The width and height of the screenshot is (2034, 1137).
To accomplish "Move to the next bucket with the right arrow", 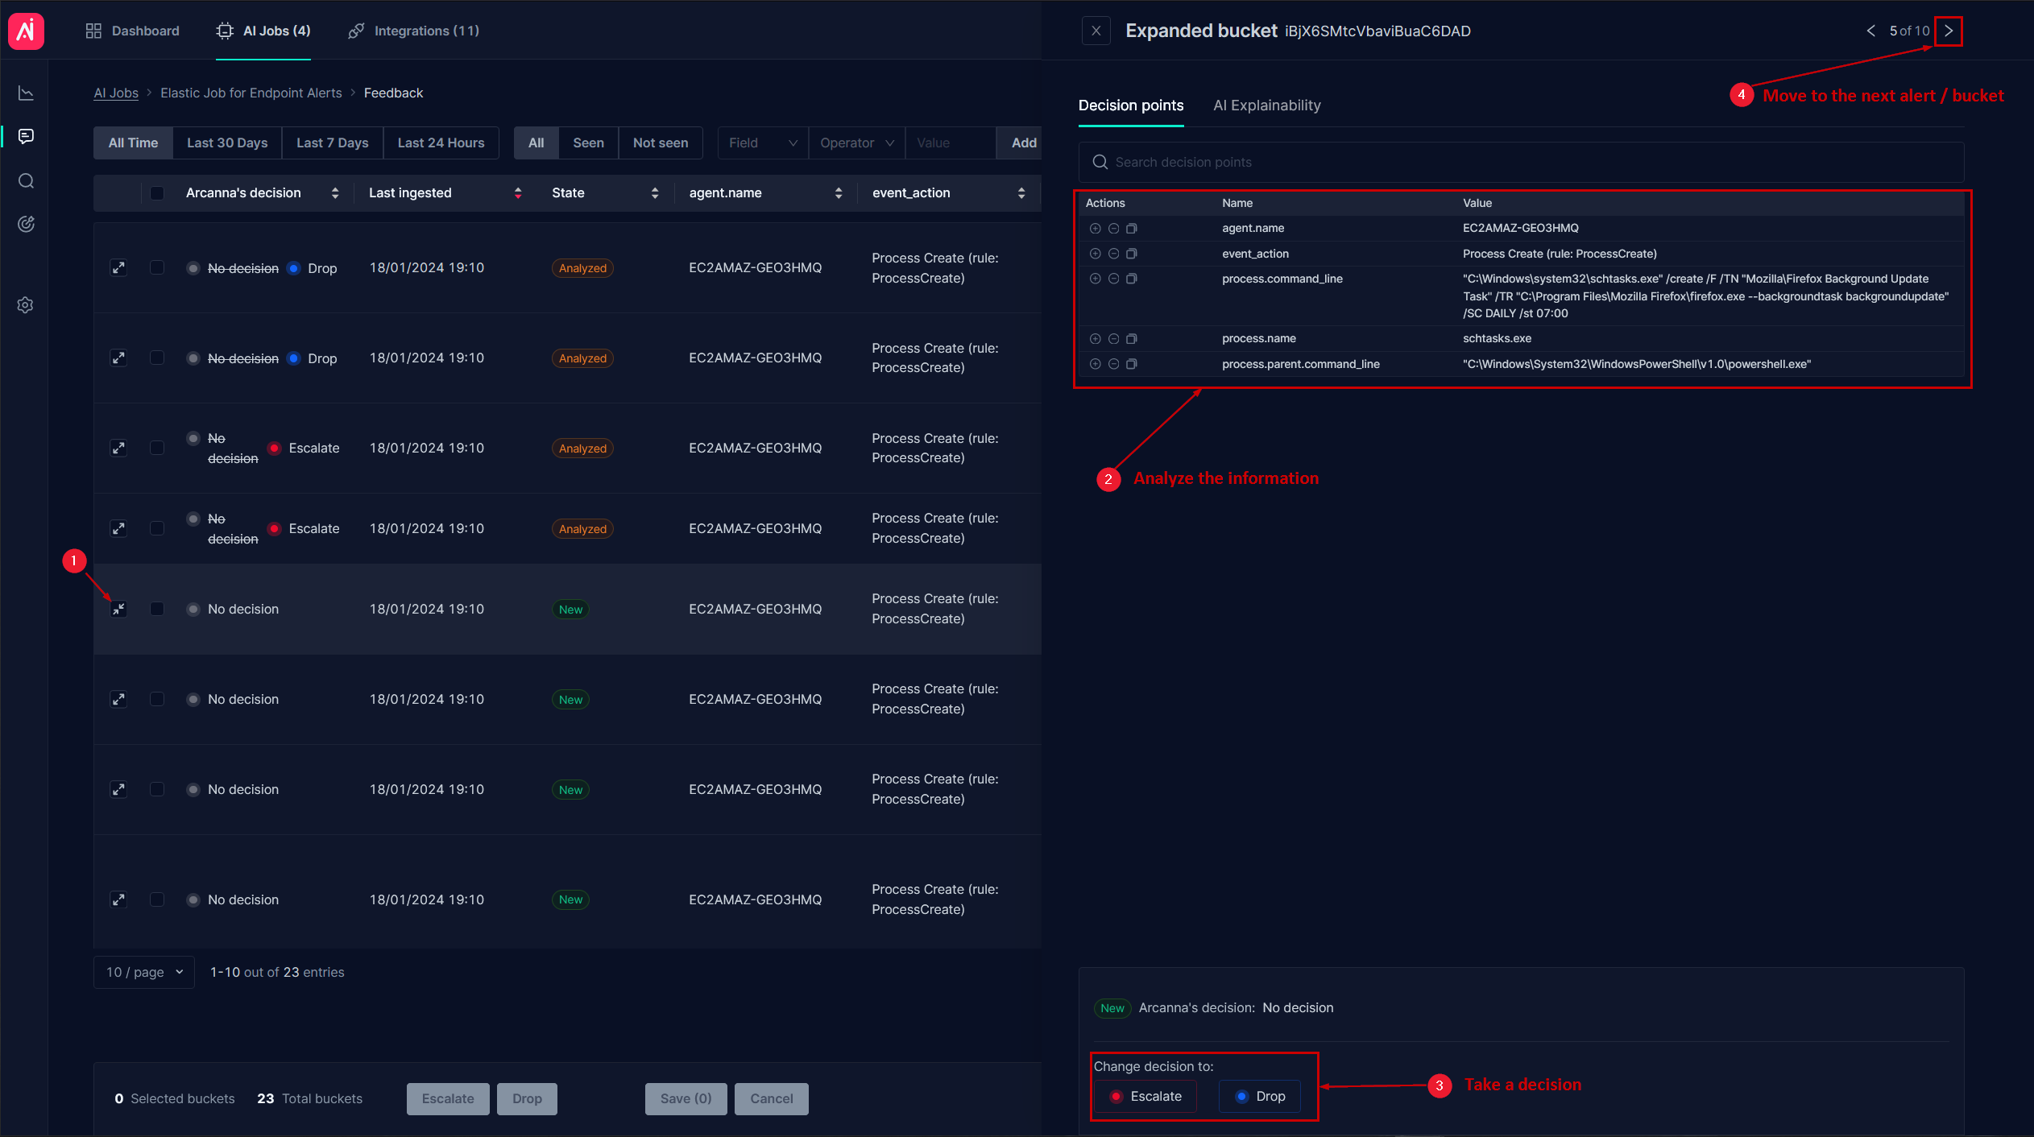I will coord(1949,31).
